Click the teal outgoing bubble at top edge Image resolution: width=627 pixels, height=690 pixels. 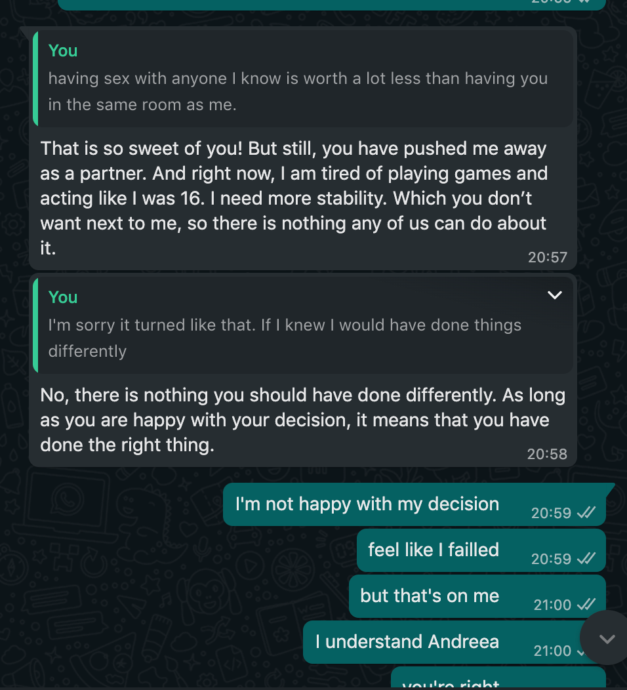point(332,5)
